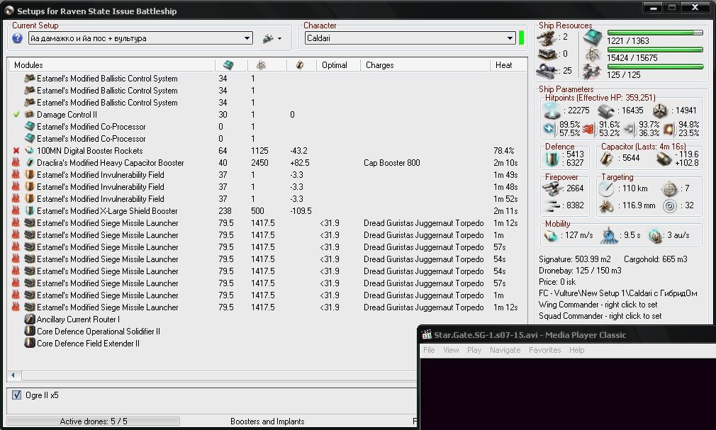Image resolution: width=716 pixels, height=430 pixels.
Task: Click the powergrid icon column header
Action: (261, 65)
